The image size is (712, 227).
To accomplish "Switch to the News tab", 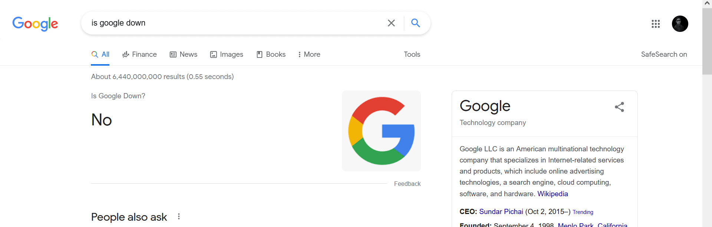I will (184, 54).
